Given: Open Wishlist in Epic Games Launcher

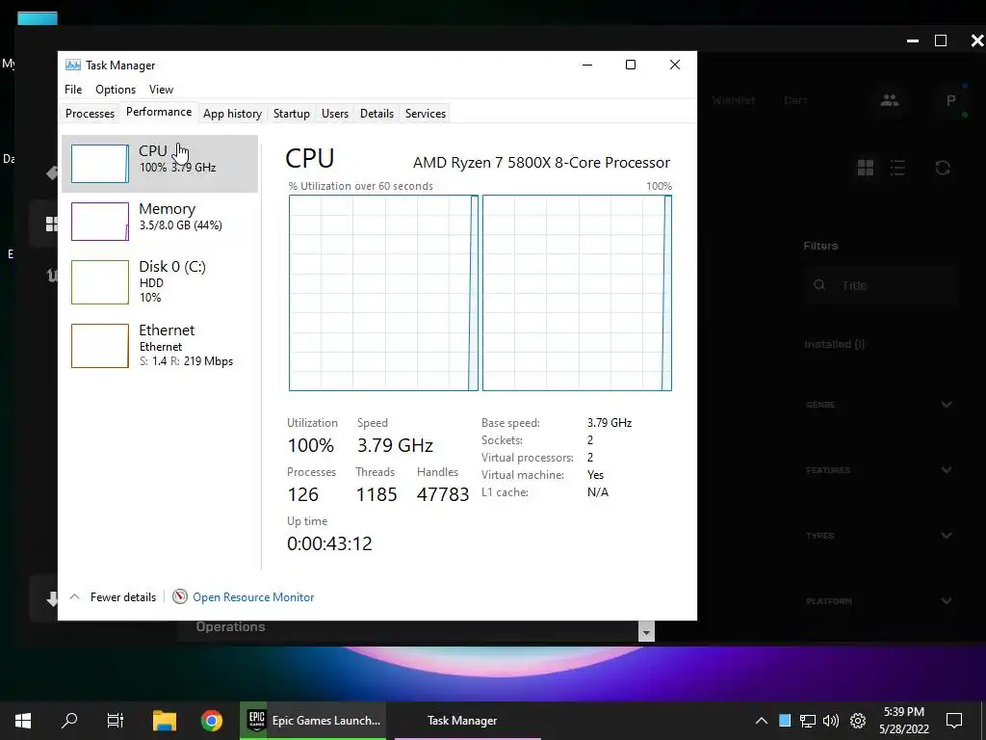Looking at the screenshot, I should (x=733, y=100).
